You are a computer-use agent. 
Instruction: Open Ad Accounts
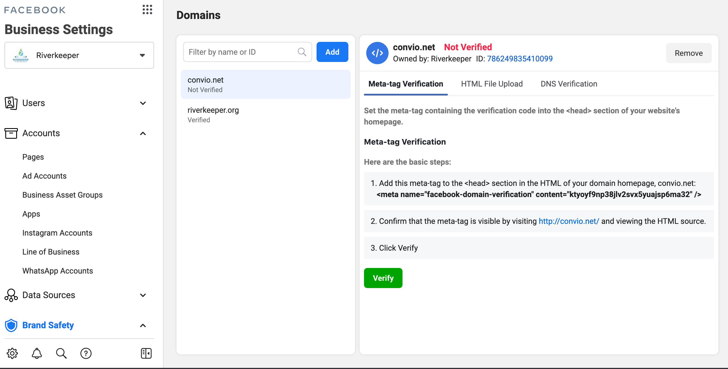coord(44,176)
